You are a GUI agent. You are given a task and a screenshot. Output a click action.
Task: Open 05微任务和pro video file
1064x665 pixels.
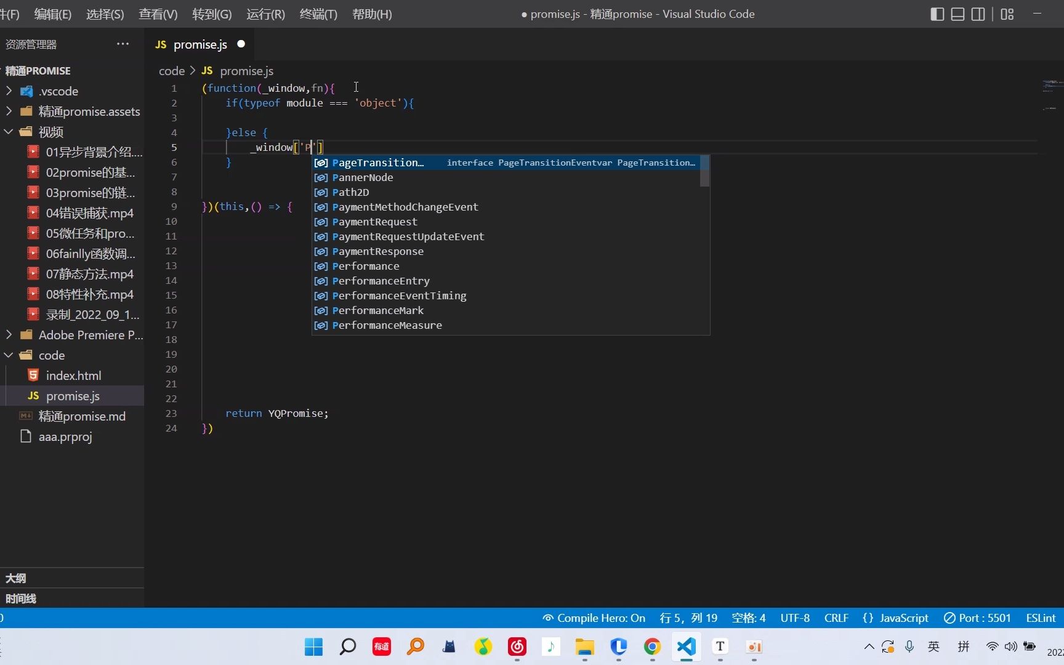pos(72,233)
